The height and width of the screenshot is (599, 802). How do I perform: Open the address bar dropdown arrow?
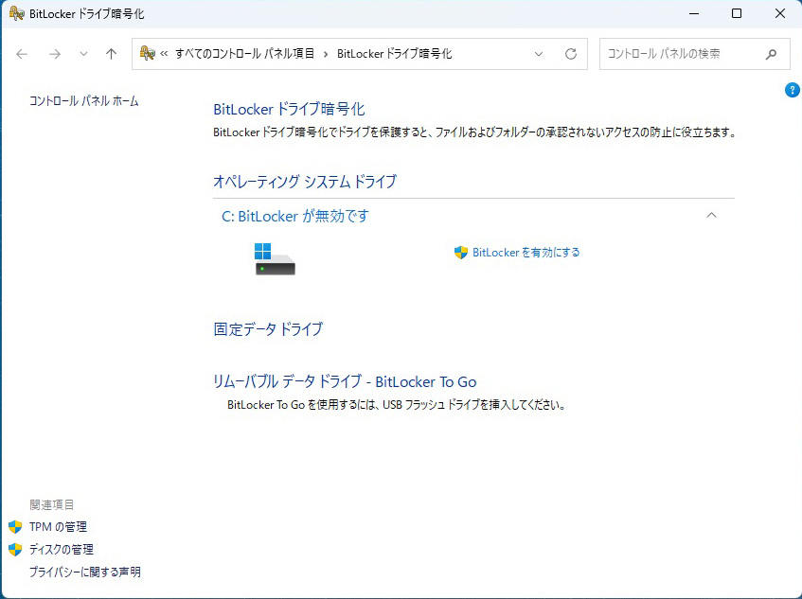539,54
